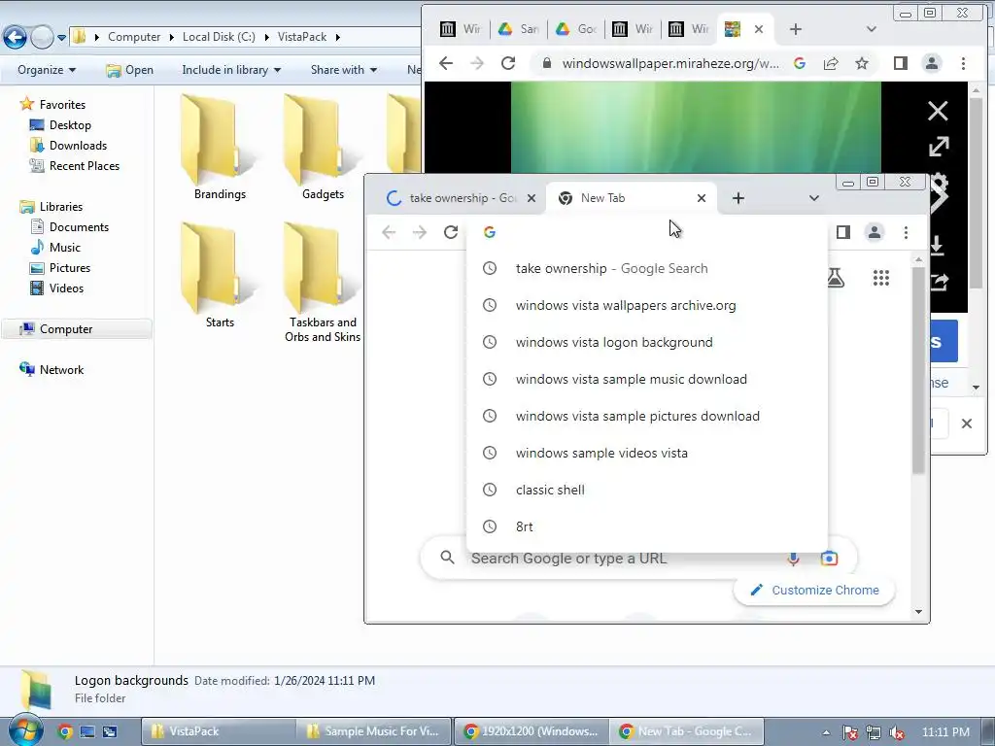Go back in Explorer window

[x=16, y=38]
